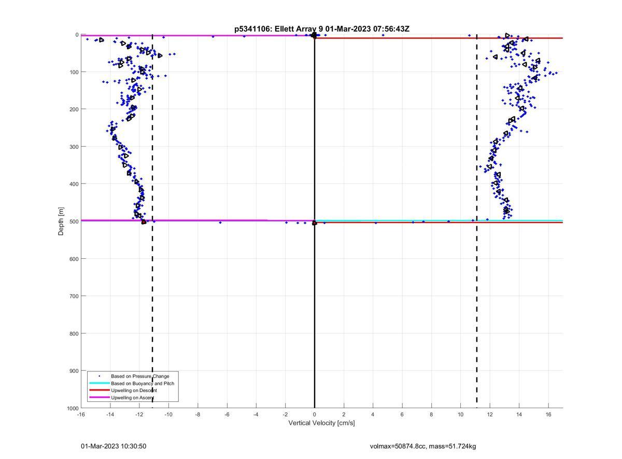The height and width of the screenshot is (459, 622).
Task: Click the x-axis tick label -6
Action: [x=227, y=414]
